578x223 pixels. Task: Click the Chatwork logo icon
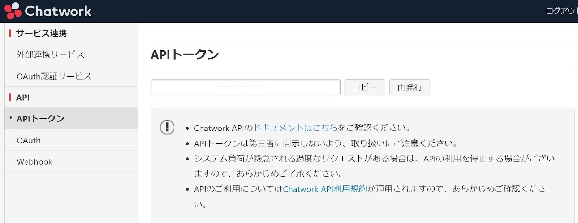tap(13, 10)
